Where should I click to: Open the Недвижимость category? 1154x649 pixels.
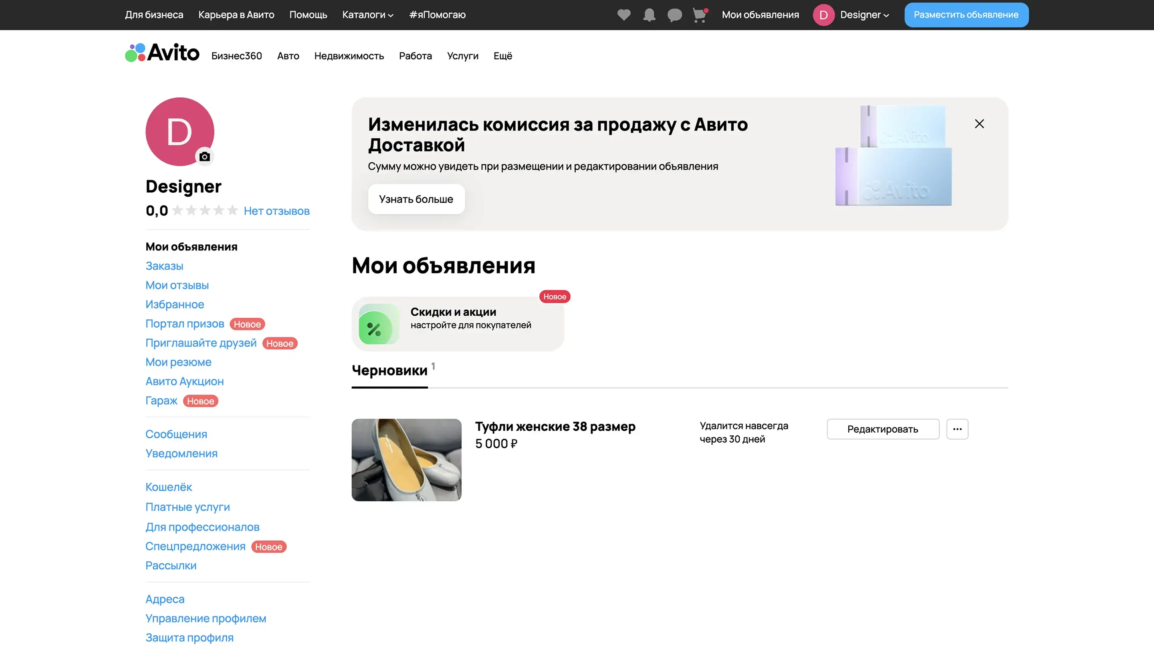coord(349,56)
